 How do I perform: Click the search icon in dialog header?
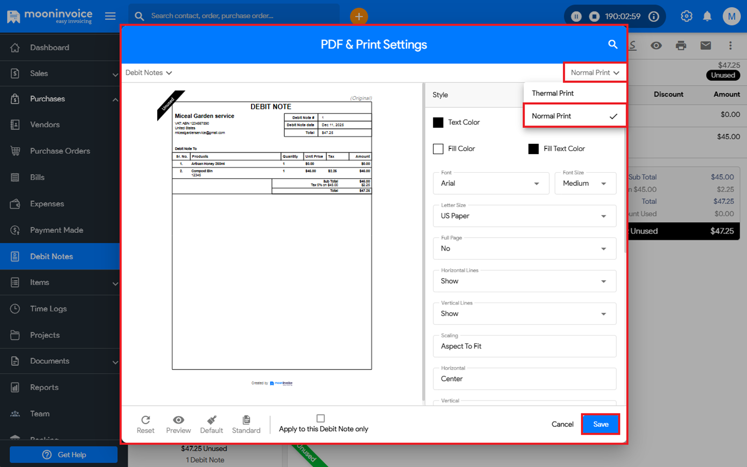click(613, 45)
